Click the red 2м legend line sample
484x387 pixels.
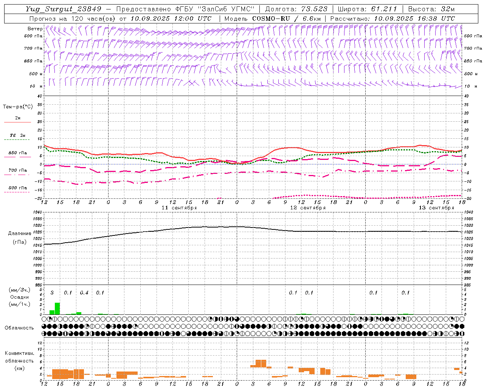(17, 122)
